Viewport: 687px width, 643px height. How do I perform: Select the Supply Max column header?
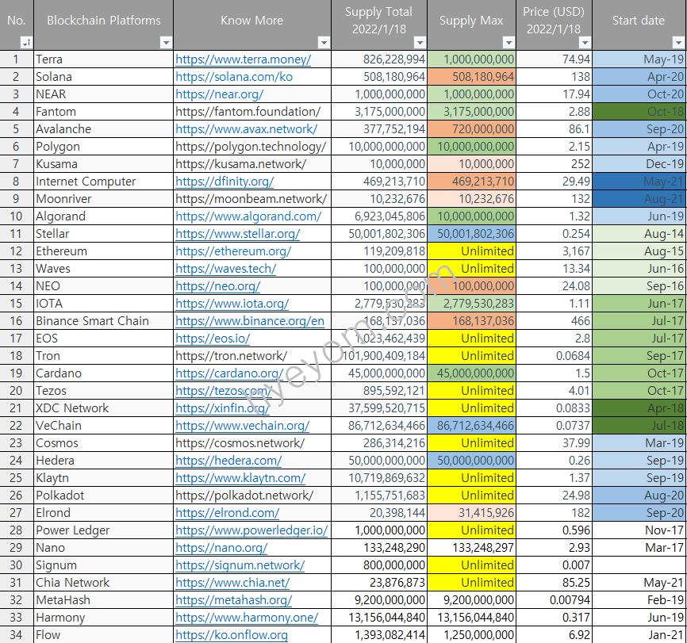pyautogui.click(x=471, y=25)
